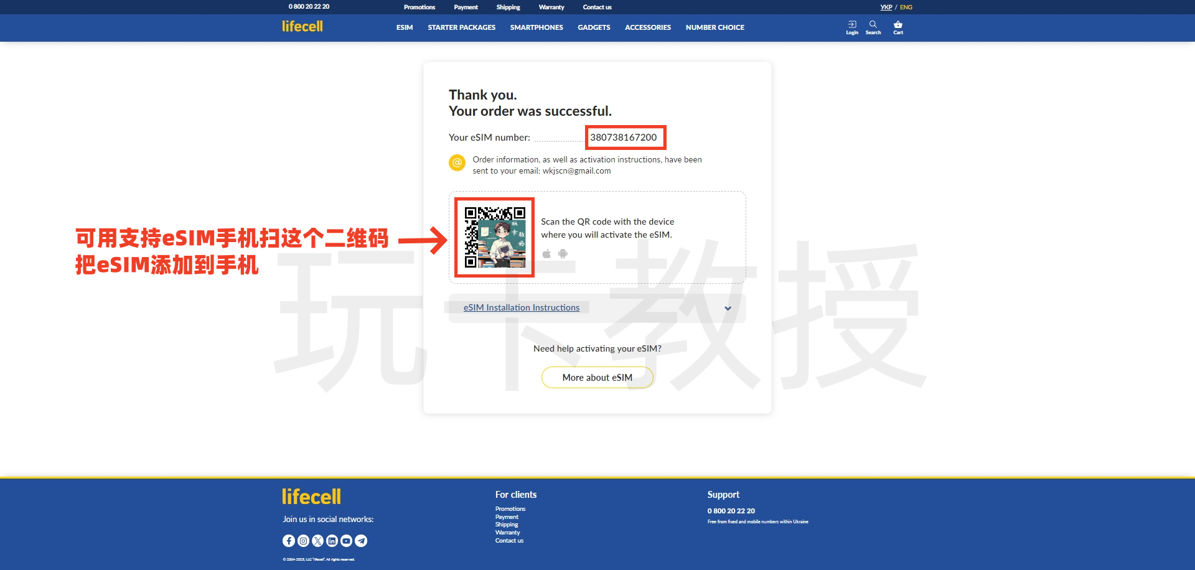Click 'Need help activating your eSIM?' text
1195x570 pixels.
pyautogui.click(x=597, y=348)
